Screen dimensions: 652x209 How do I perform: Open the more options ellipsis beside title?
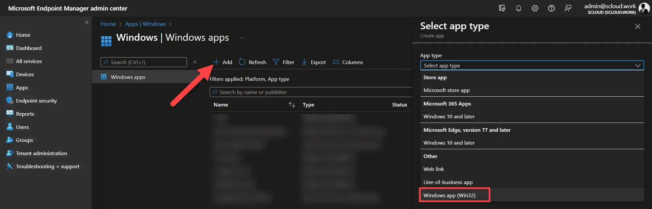coord(242,38)
